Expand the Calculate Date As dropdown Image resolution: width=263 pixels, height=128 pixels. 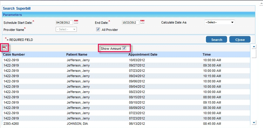click(219, 22)
